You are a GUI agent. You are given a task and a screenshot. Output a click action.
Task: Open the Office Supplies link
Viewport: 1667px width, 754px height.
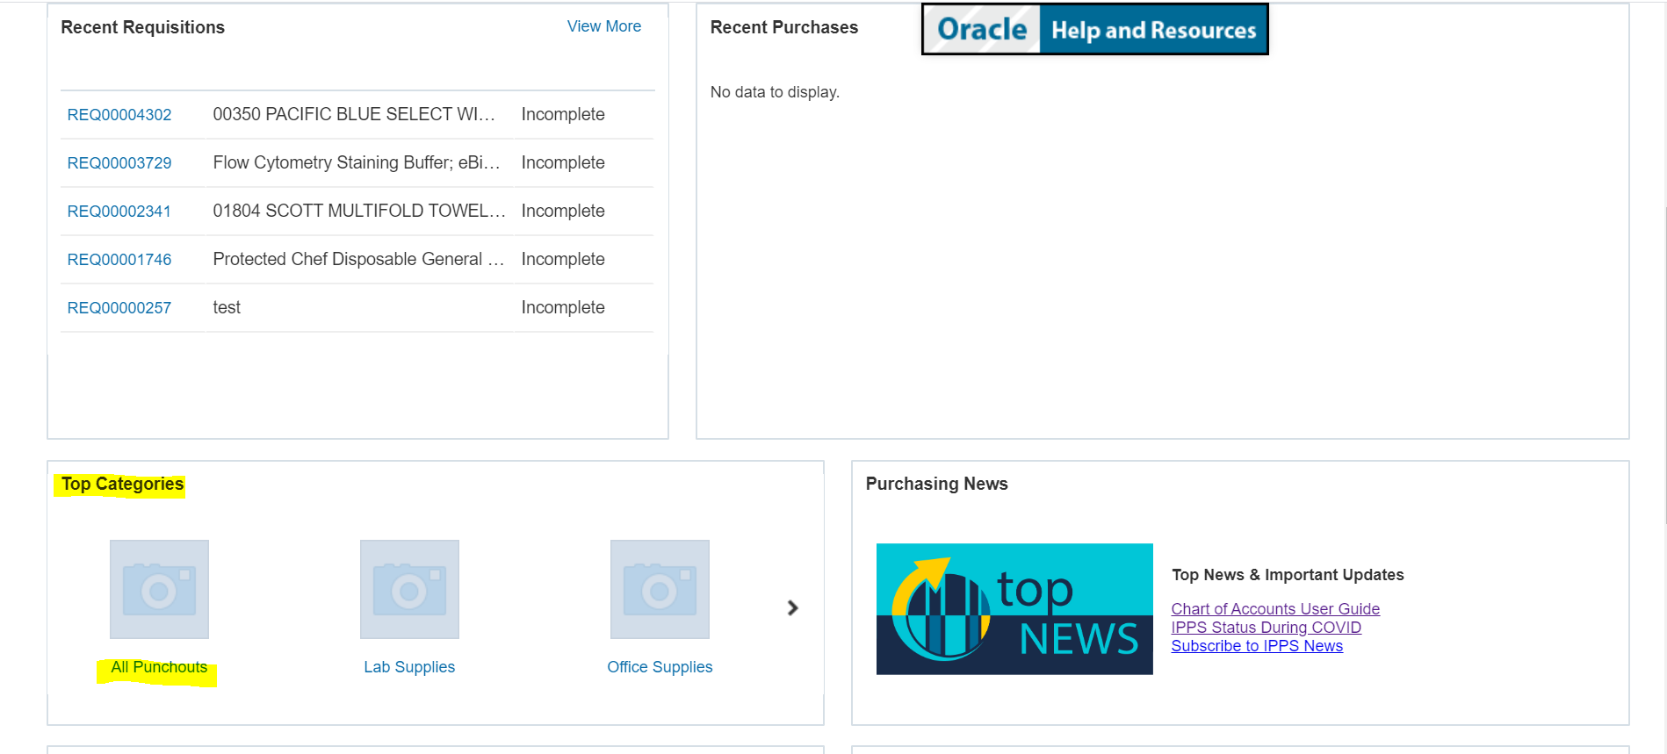660,667
